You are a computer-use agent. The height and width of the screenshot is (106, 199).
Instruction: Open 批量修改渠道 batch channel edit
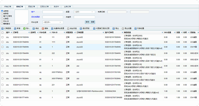pos(57,28)
